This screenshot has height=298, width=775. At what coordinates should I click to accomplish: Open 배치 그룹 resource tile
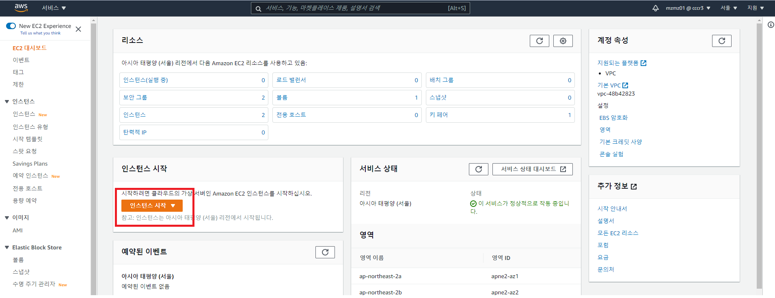tap(500, 80)
